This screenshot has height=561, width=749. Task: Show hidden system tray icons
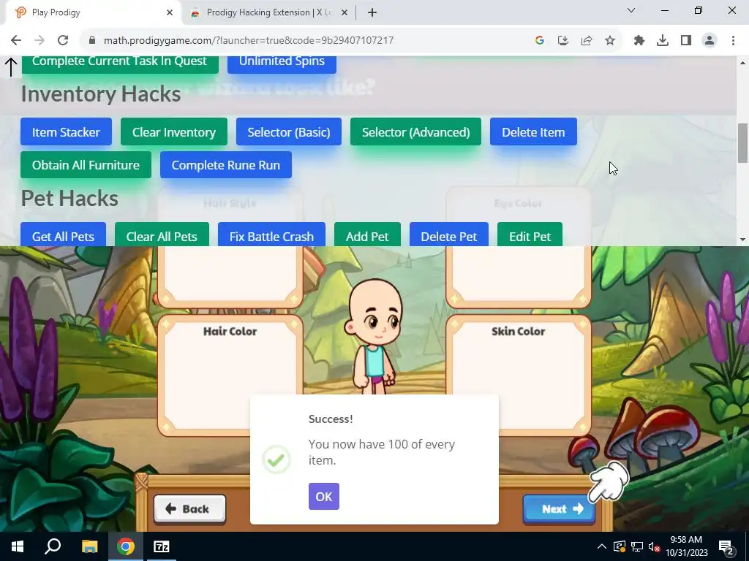[602, 546]
